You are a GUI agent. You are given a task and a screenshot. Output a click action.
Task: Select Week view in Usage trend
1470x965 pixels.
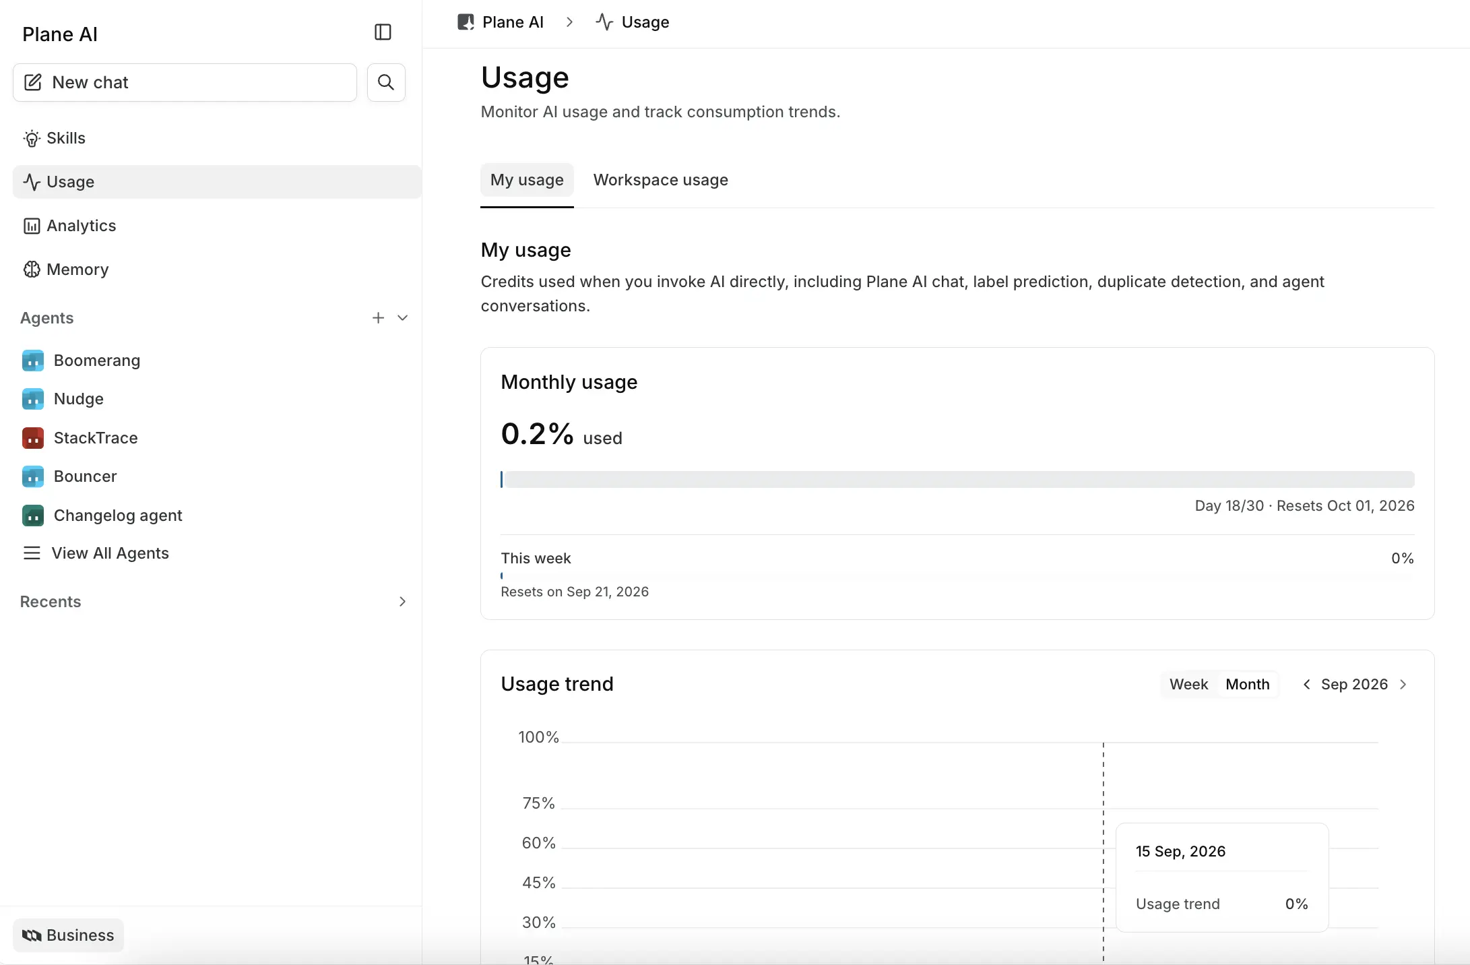point(1189,685)
